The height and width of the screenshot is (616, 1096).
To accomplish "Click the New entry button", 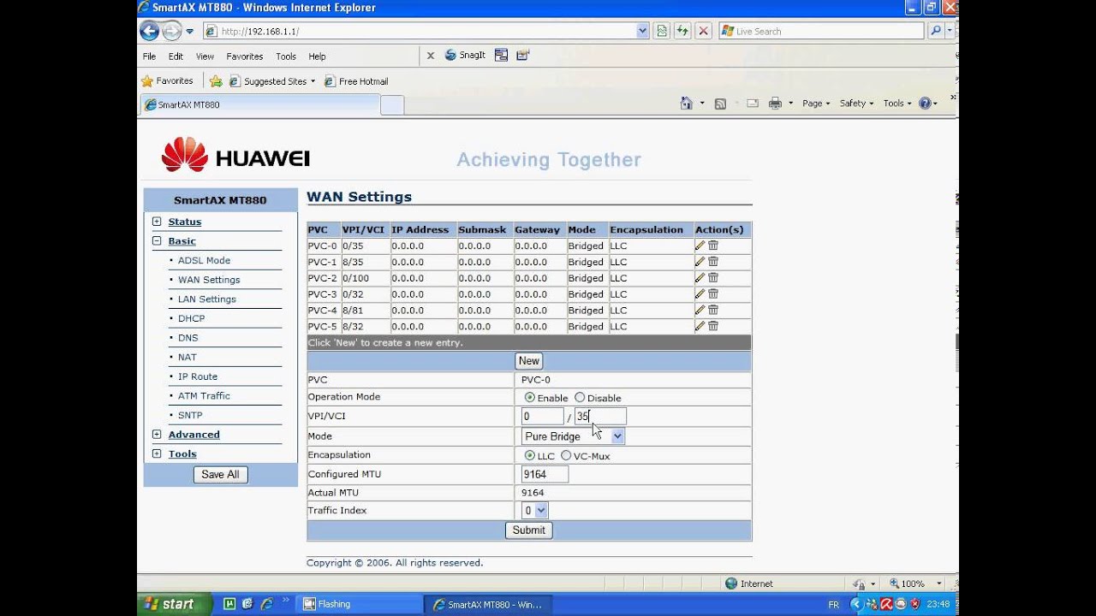I will 529,361.
